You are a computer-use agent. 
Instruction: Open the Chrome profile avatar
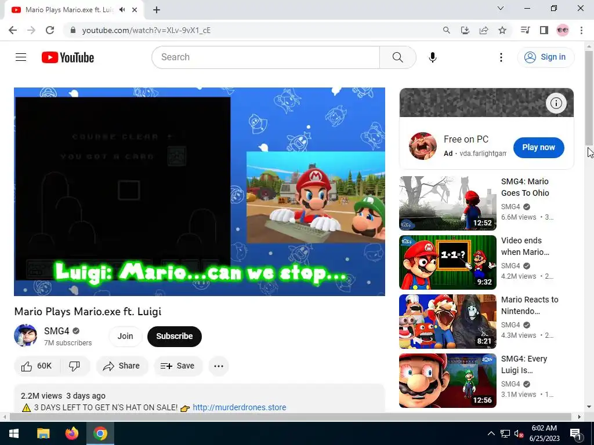(563, 30)
